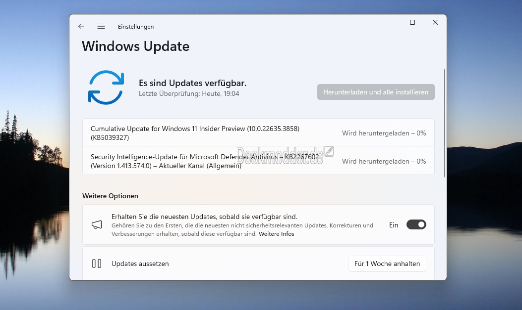
Task: Click the Windows Update page heading
Action: [135, 46]
